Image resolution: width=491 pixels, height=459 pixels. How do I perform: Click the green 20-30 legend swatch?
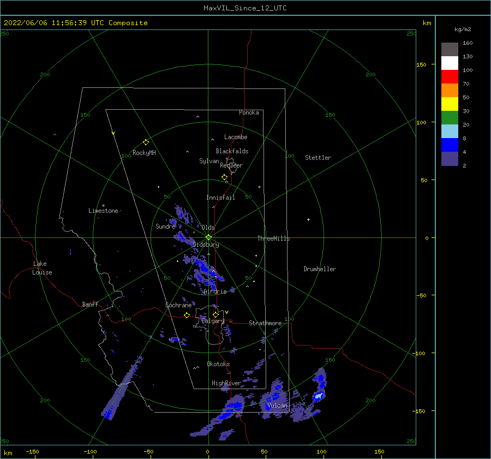450,117
